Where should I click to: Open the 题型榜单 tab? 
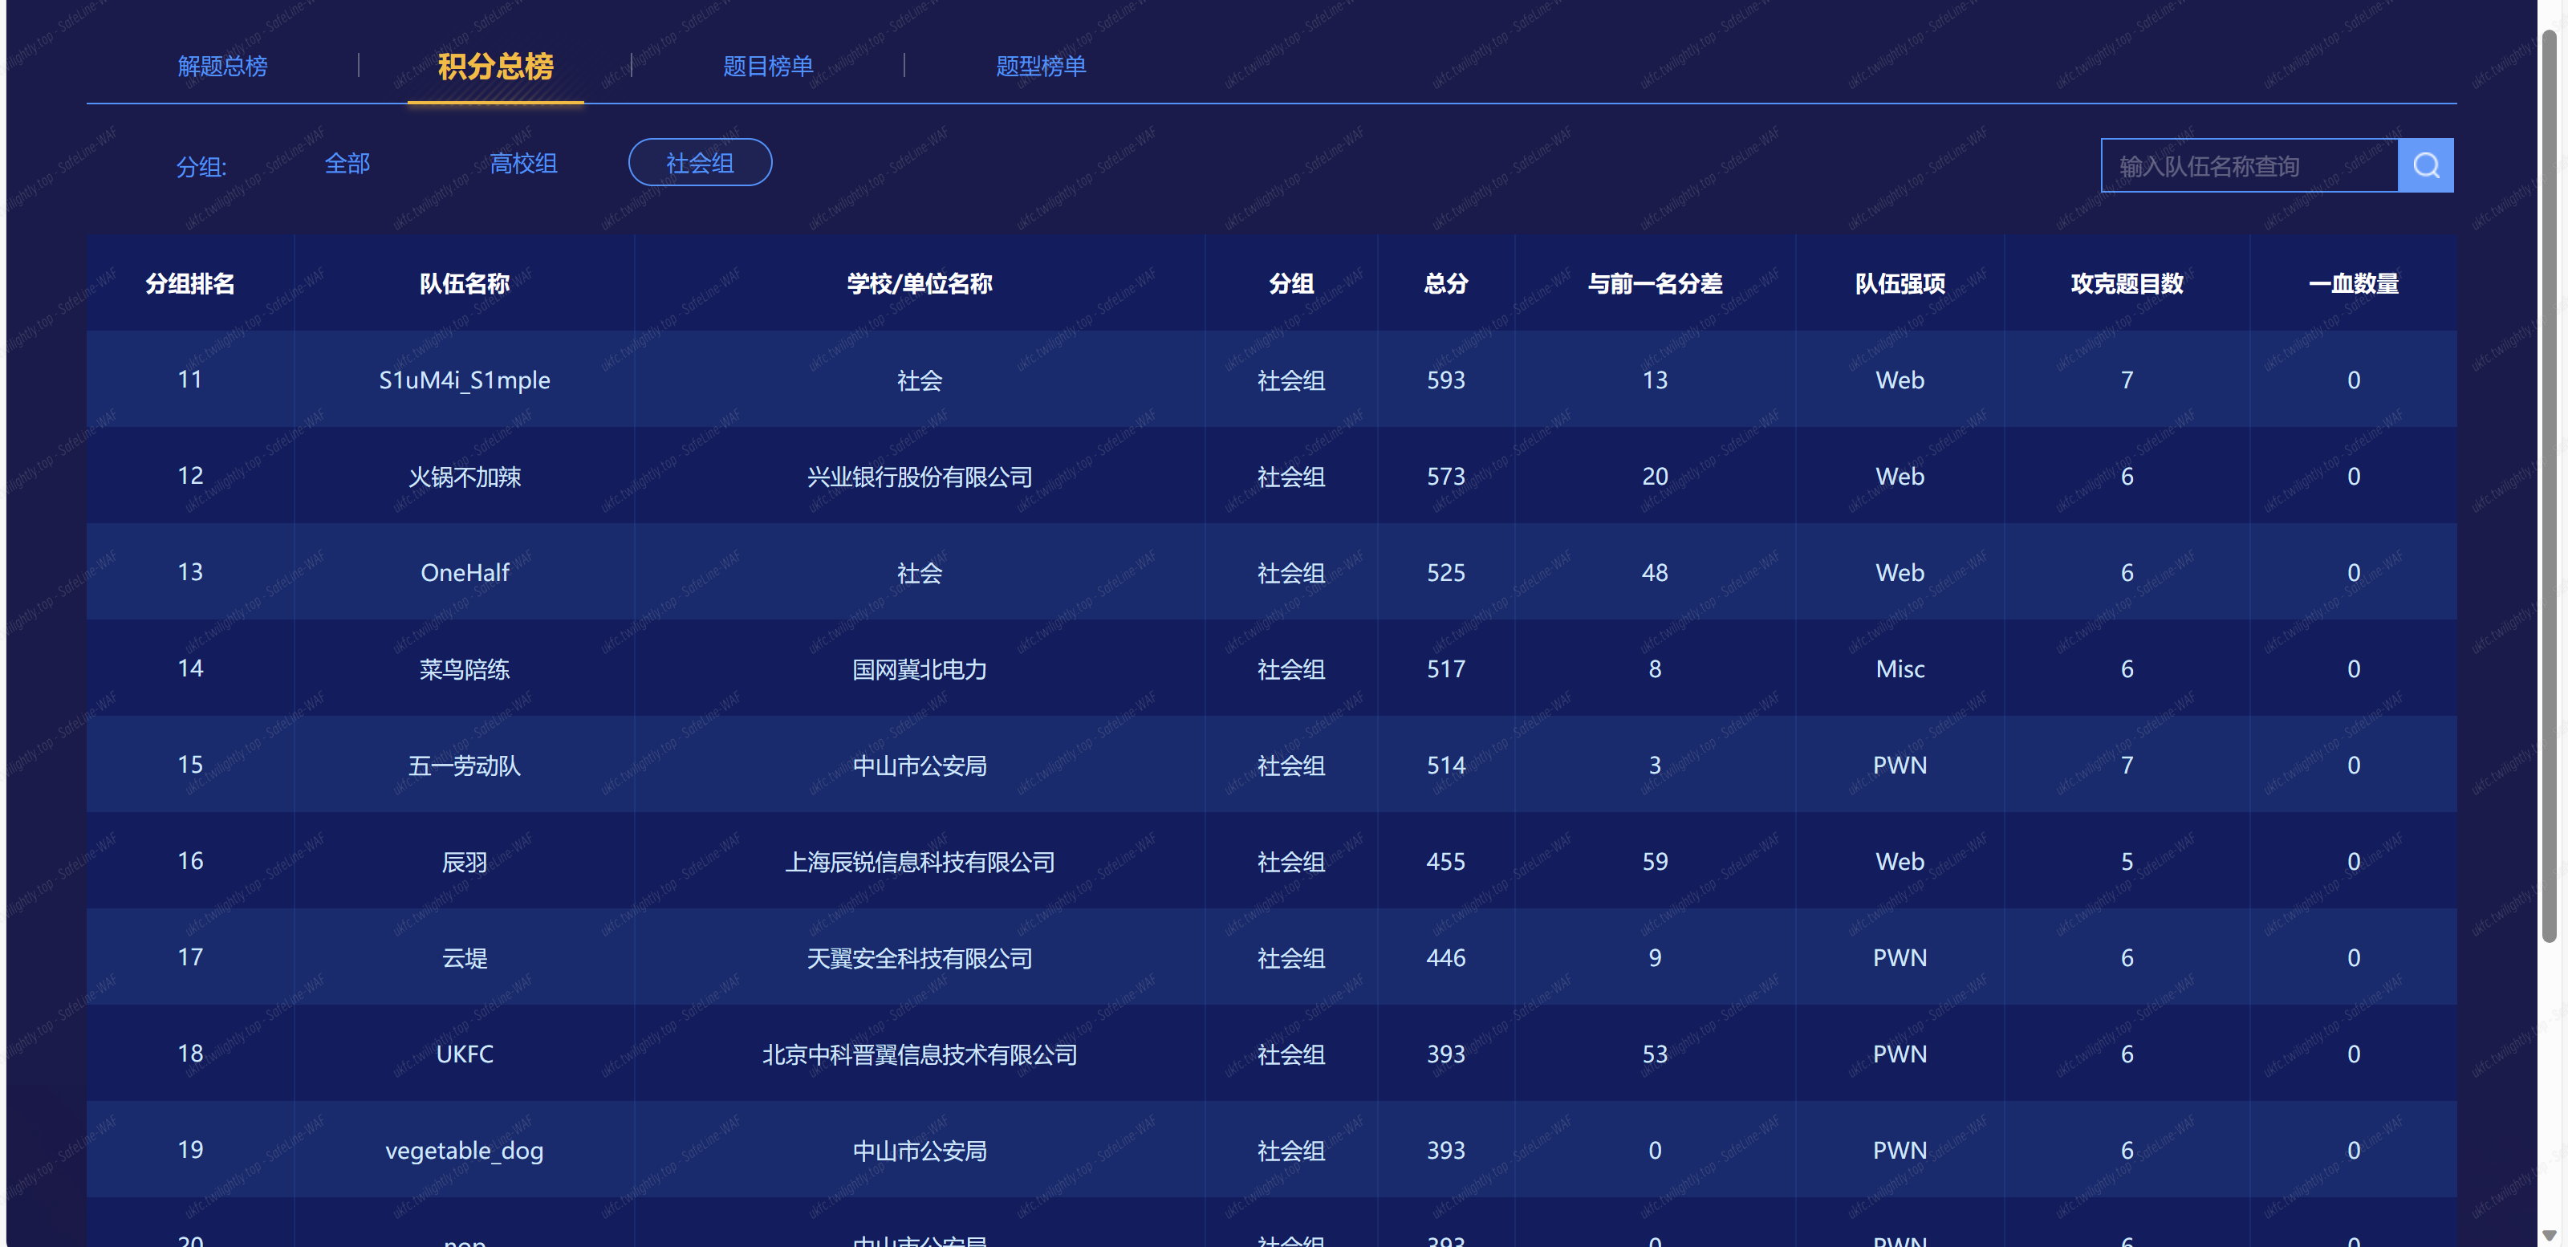[x=1040, y=66]
